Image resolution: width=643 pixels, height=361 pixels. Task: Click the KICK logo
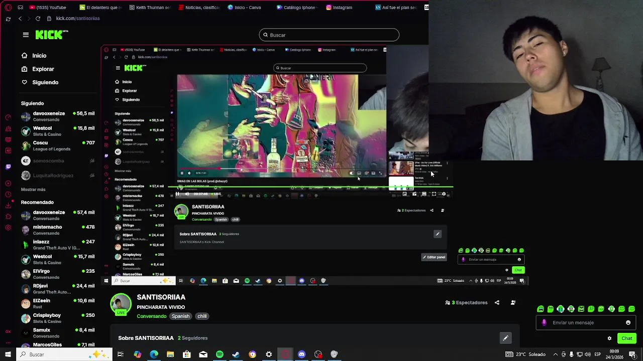(51, 35)
